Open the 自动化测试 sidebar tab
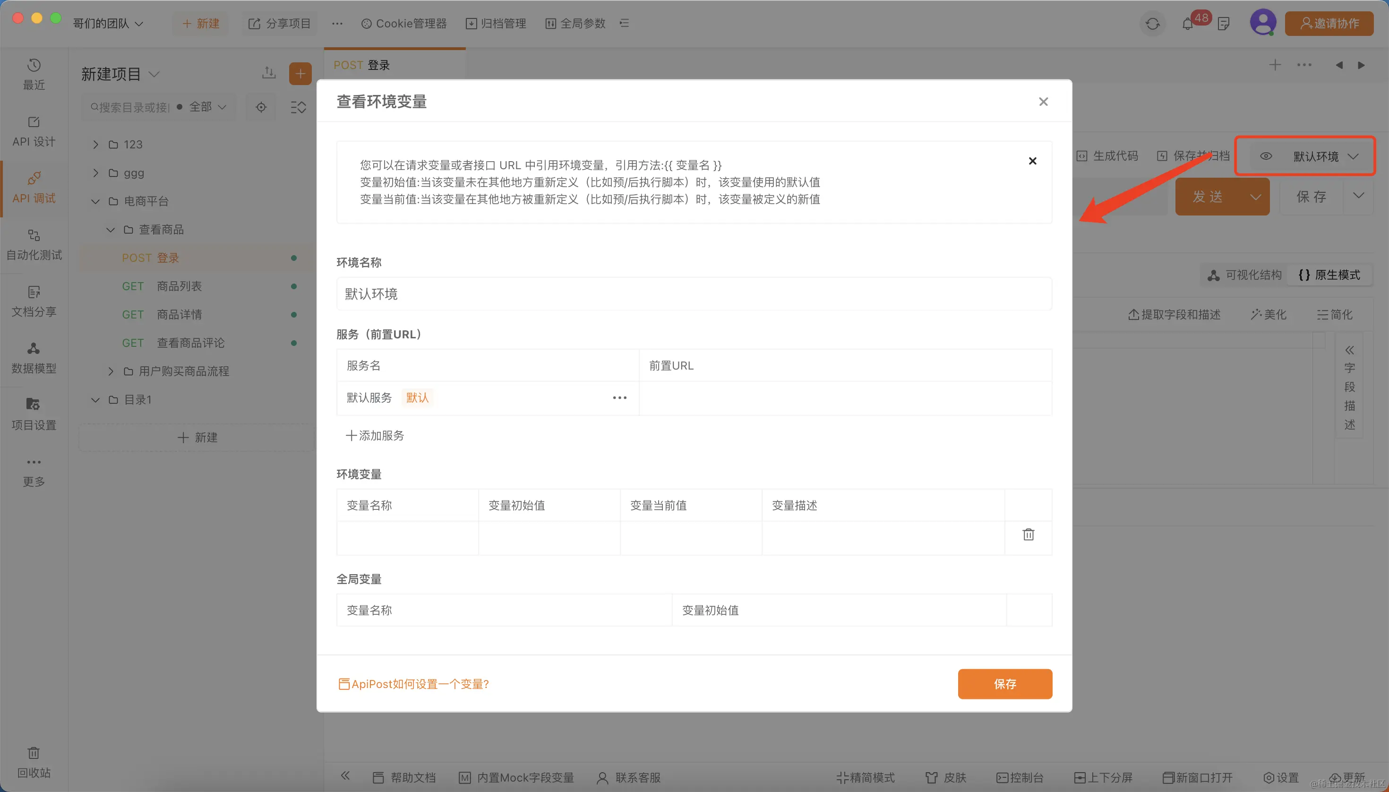 click(34, 244)
